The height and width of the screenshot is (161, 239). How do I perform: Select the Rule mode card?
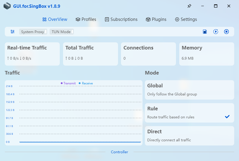click(x=189, y=113)
